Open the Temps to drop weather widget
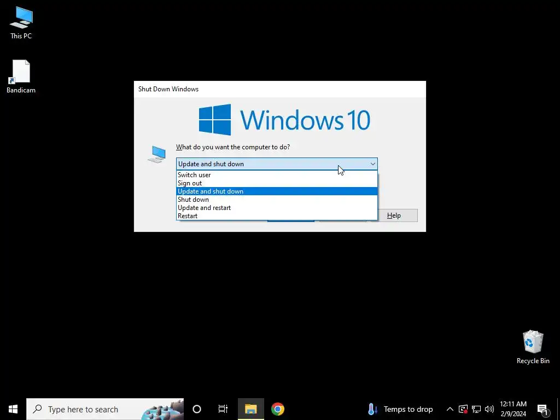This screenshot has height=420, width=560. 400,409
